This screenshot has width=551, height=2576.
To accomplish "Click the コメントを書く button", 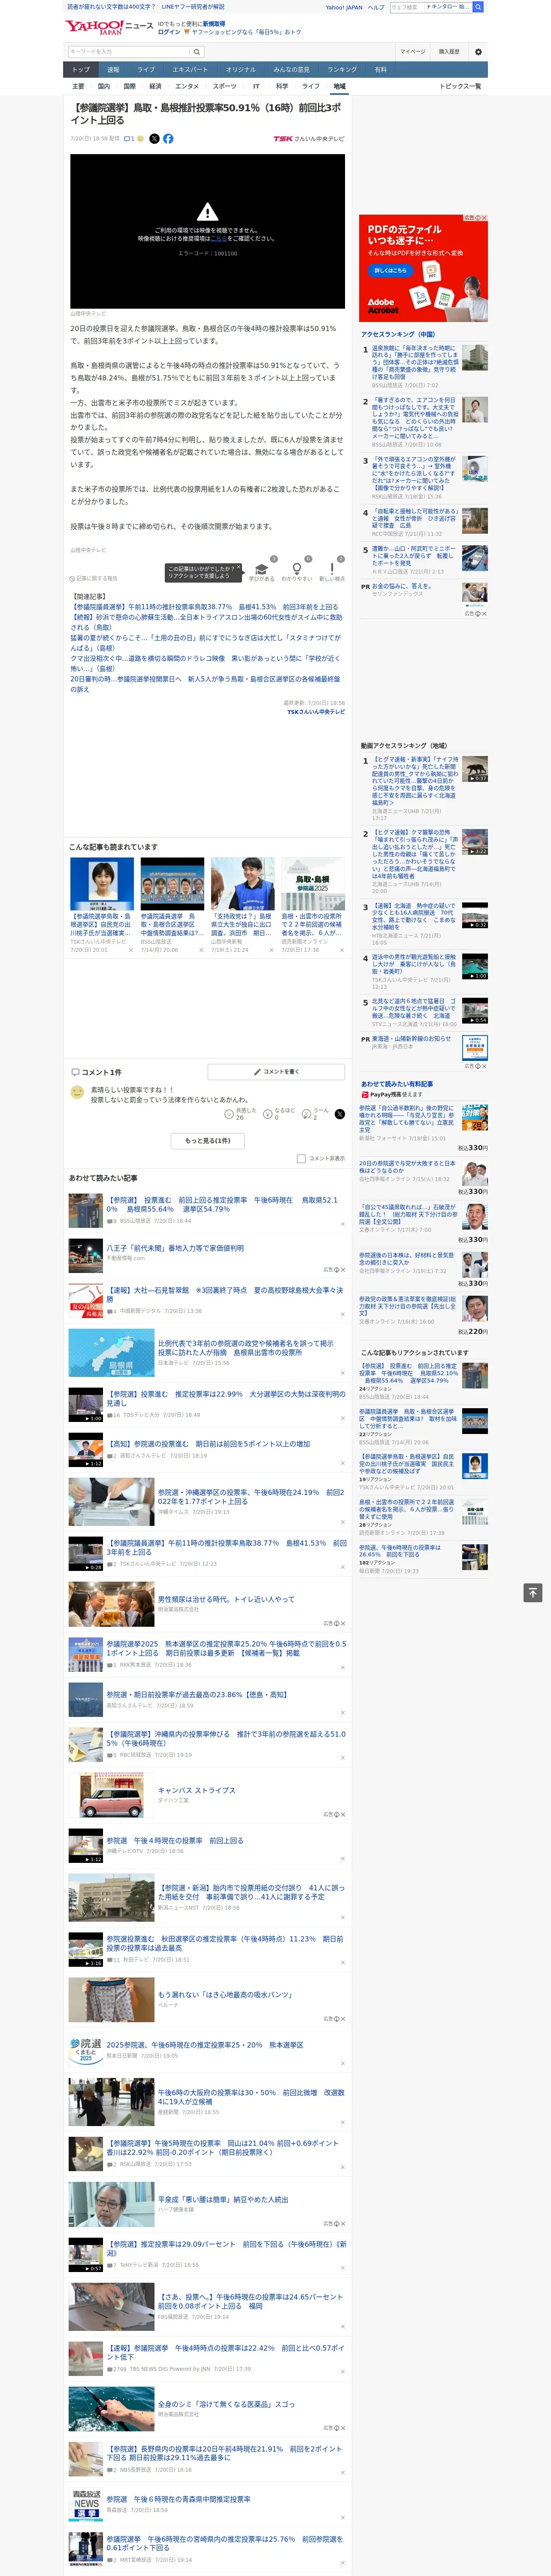I will tap(276, 1072).
